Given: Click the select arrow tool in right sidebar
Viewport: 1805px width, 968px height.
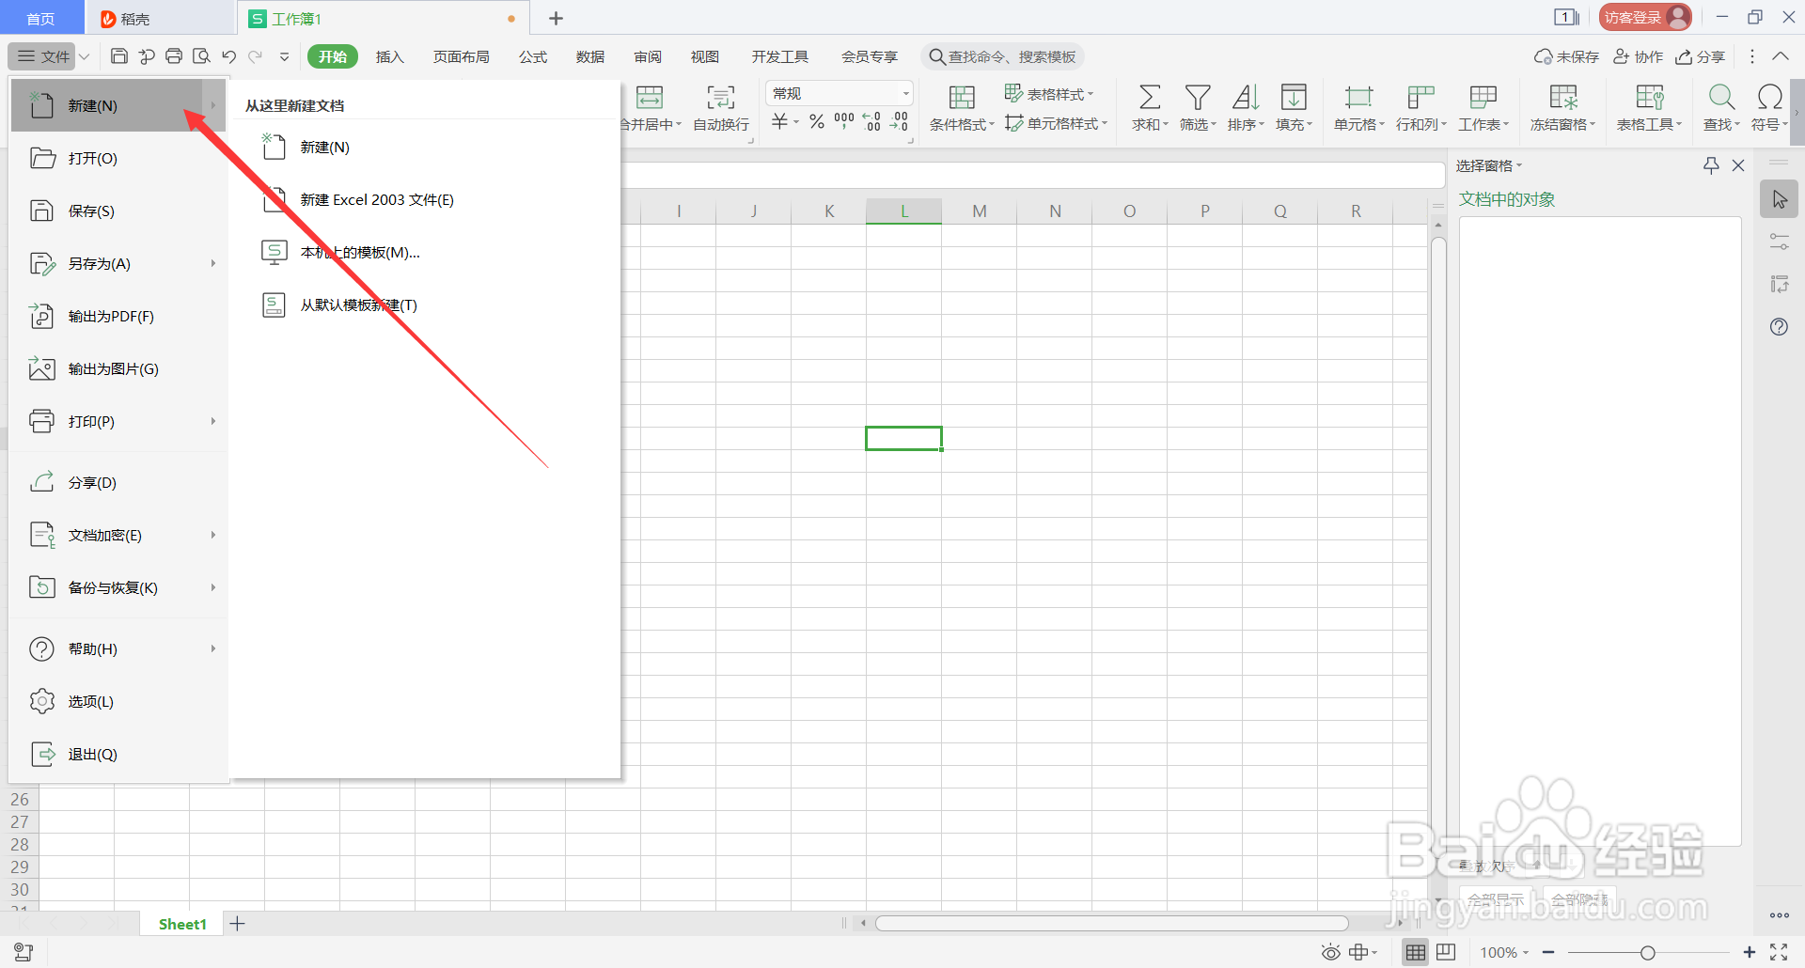Looking at the screenshot, I should 1779,199.
